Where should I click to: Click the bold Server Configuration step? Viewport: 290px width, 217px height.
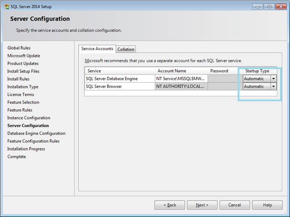tap(28, 125)
